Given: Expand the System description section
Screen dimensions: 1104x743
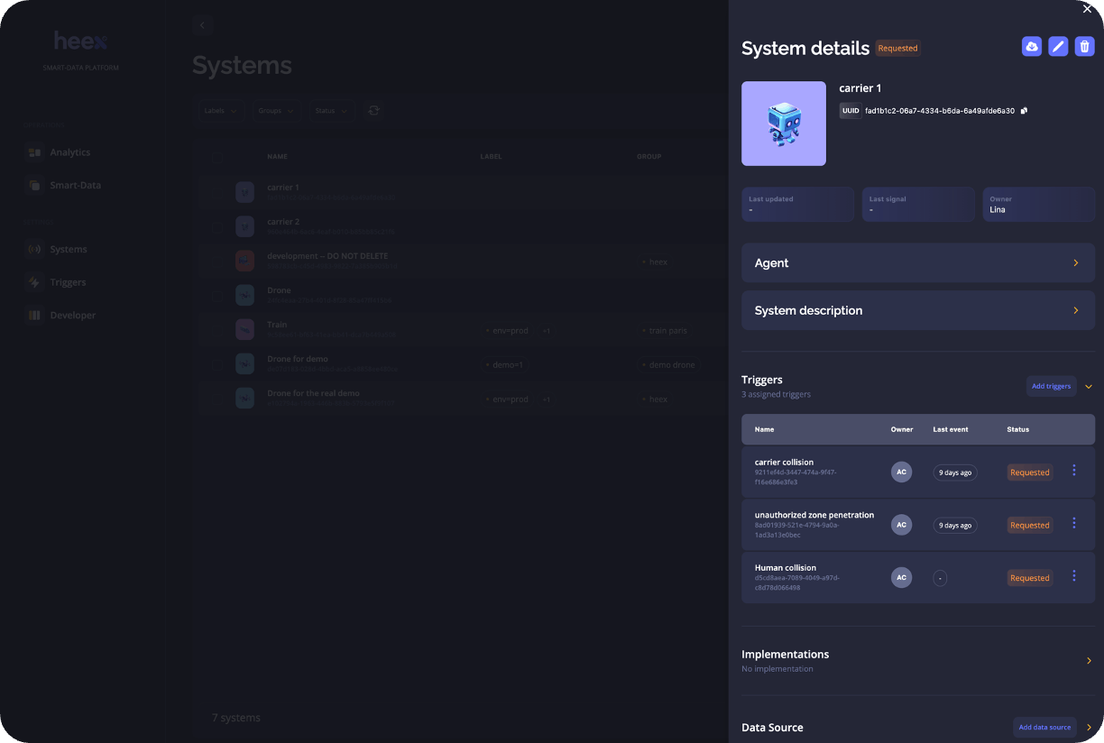Looking at the screenshot, I should pyautogui.click(x=918, y=310).
